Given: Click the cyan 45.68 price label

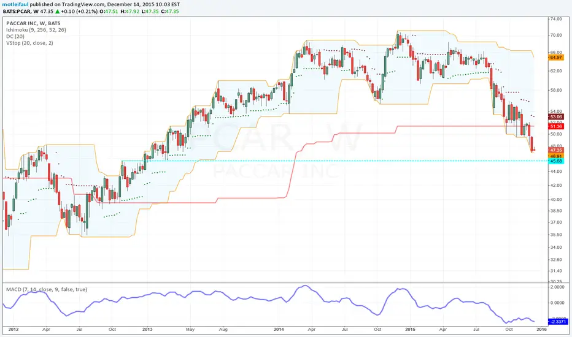Looking at the screenshot, I should [556, 161].
